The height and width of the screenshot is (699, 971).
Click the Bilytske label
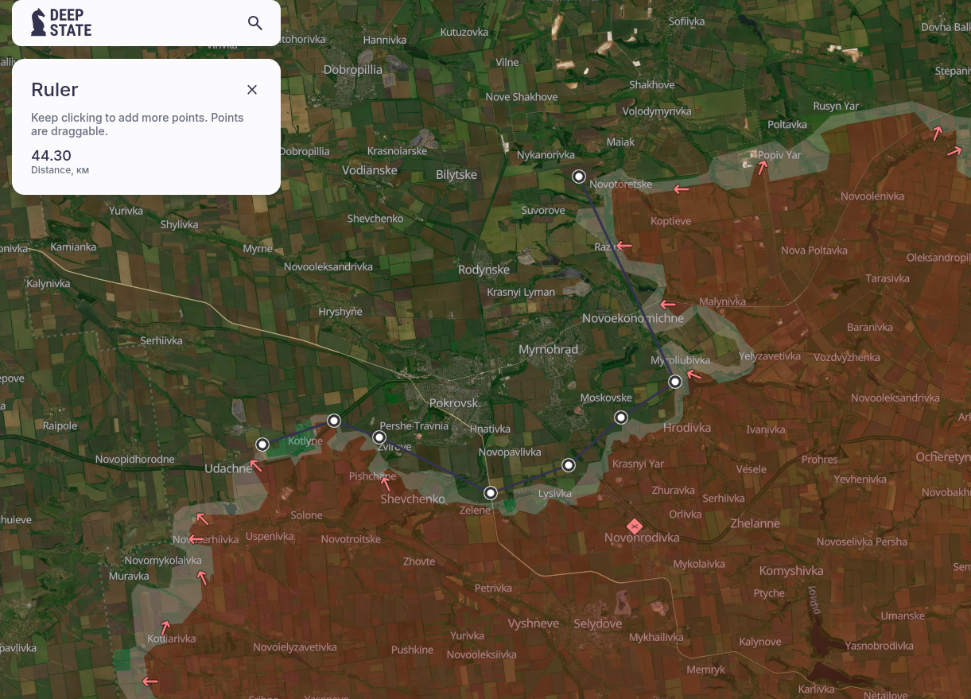tap(456, 175)
